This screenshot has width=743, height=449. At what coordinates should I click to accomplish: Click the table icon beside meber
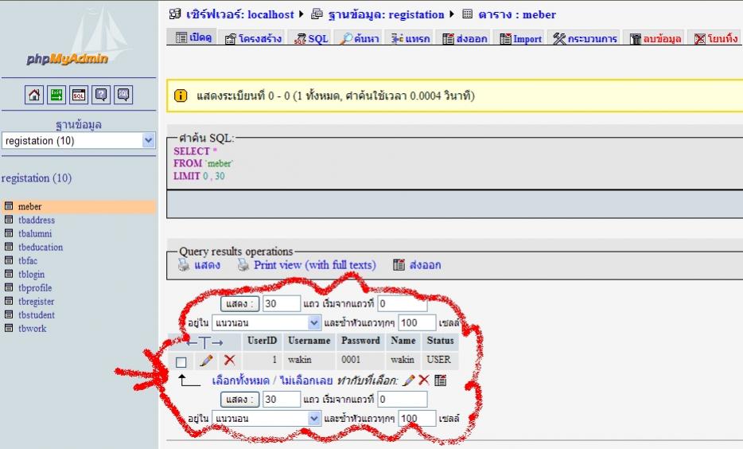click(x=9, y=205)
